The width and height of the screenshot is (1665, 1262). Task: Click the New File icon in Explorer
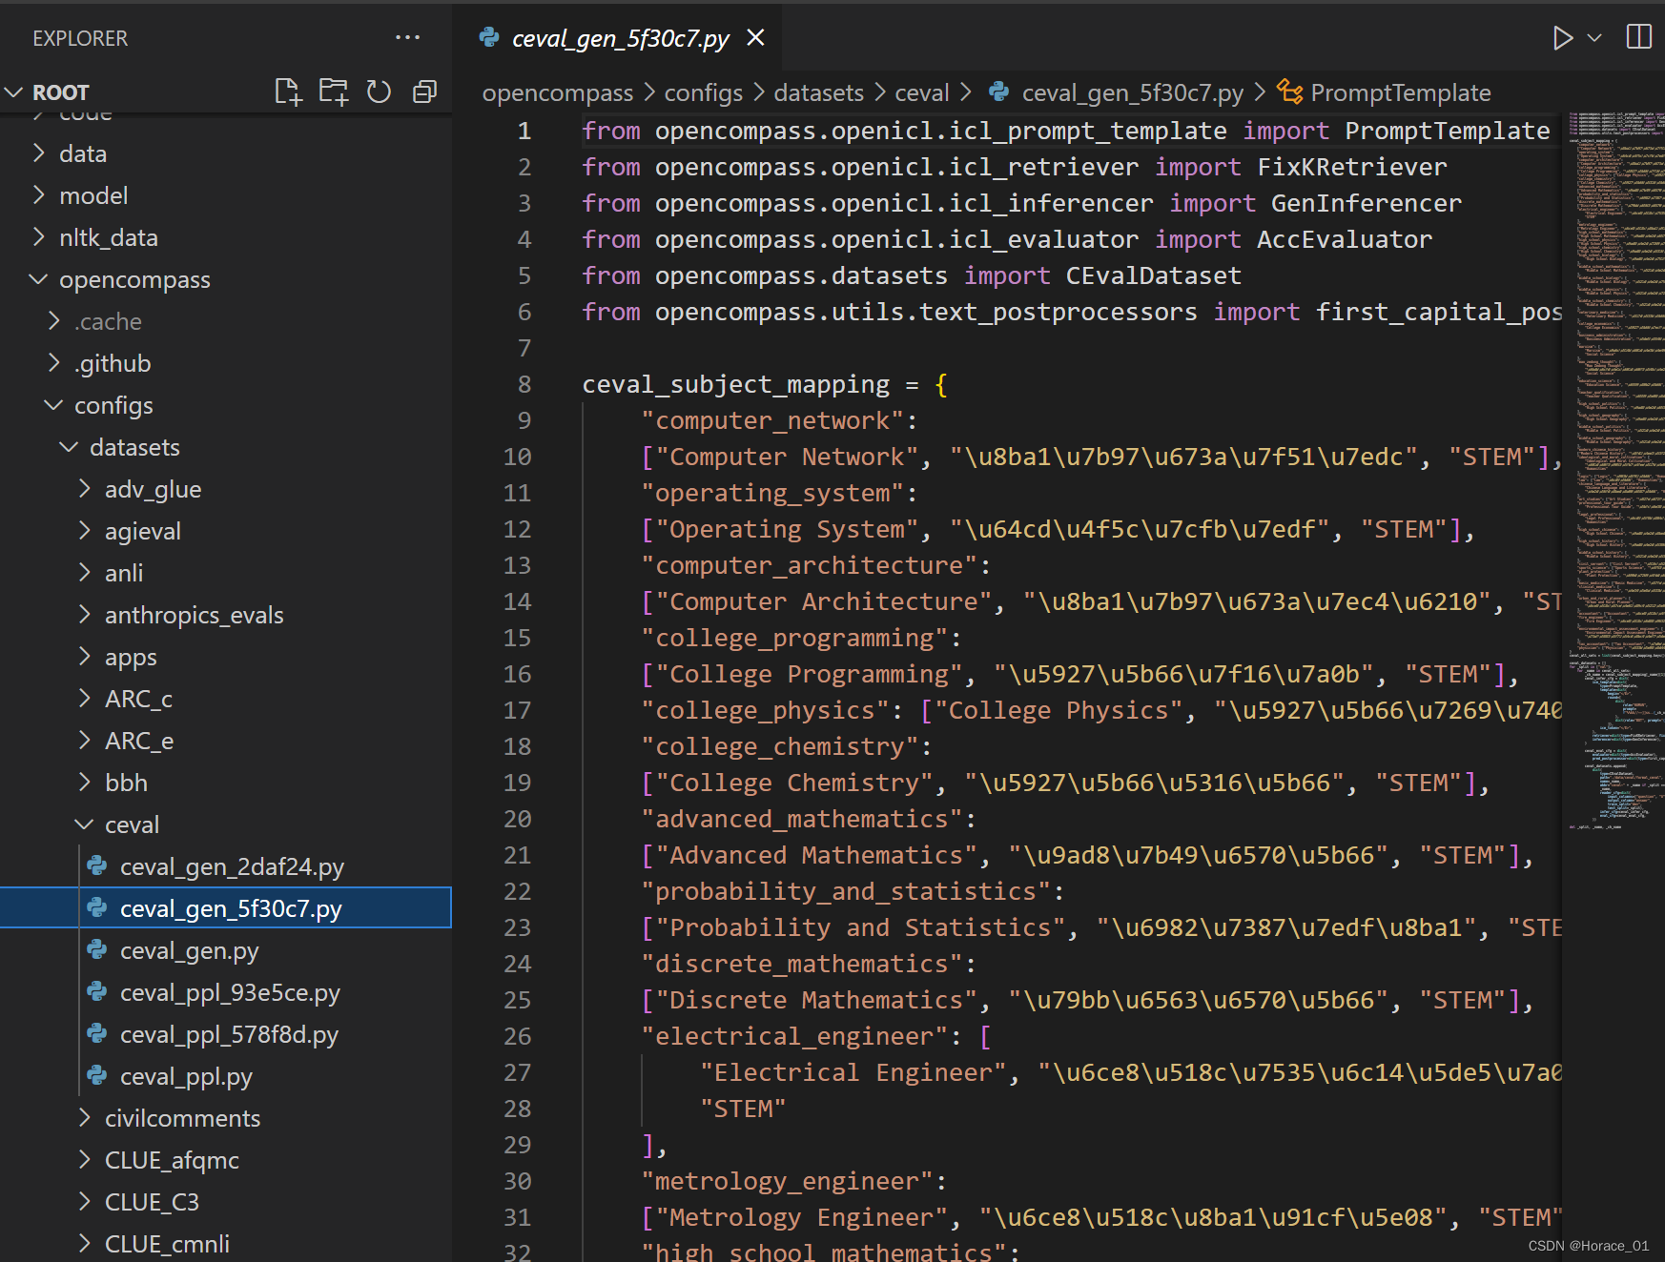pyautogui.click(x=288, y=92)
